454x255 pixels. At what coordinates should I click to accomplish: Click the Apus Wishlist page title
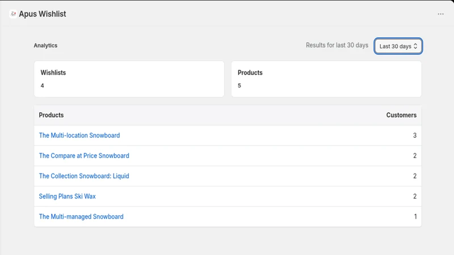[x=42, y=14]
